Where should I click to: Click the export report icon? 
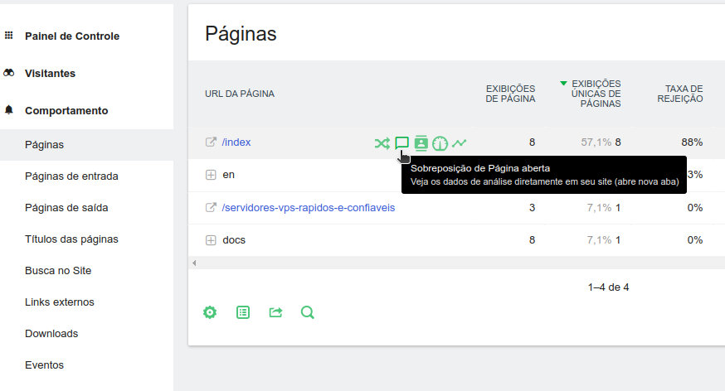(x=275, y=312)
